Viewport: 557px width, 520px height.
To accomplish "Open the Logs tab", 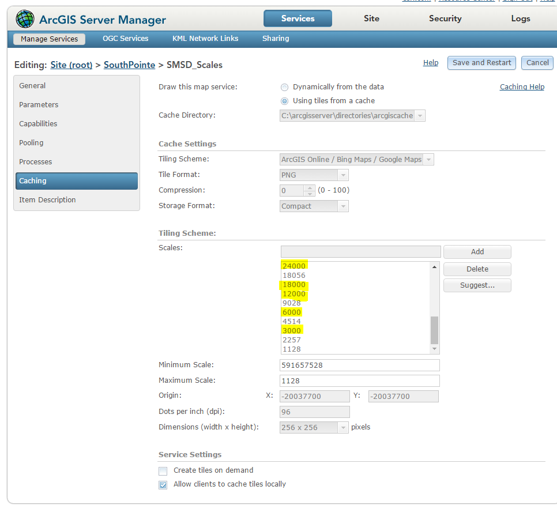I will click(x=521, y=18).
